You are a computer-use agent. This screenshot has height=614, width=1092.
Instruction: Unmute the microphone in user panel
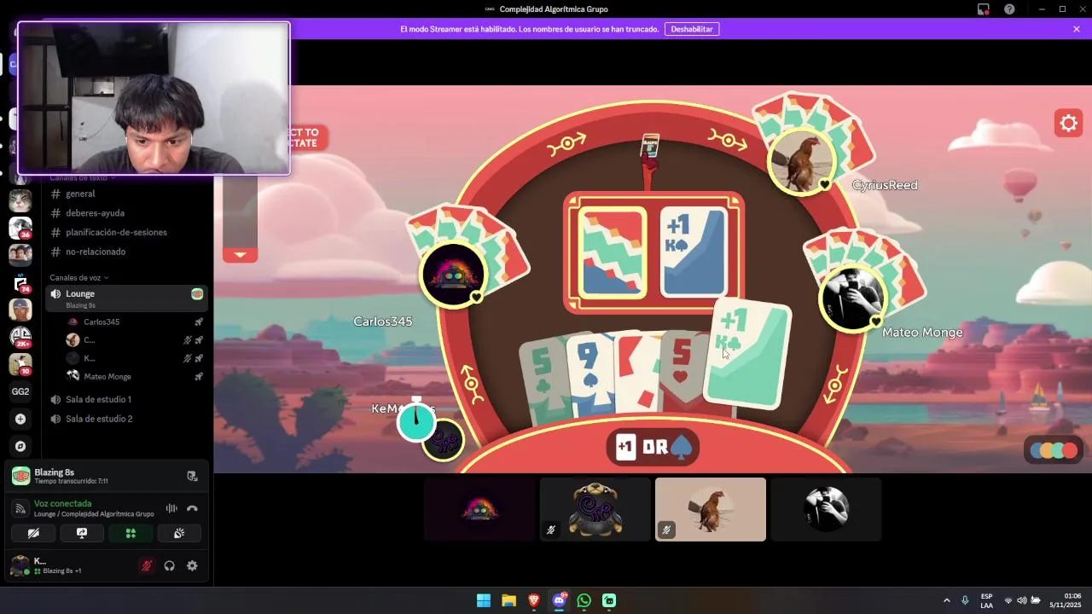tap(147, 565)
